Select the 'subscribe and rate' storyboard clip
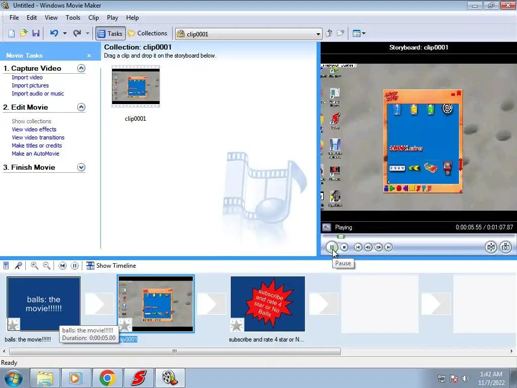 pos(268,304)
